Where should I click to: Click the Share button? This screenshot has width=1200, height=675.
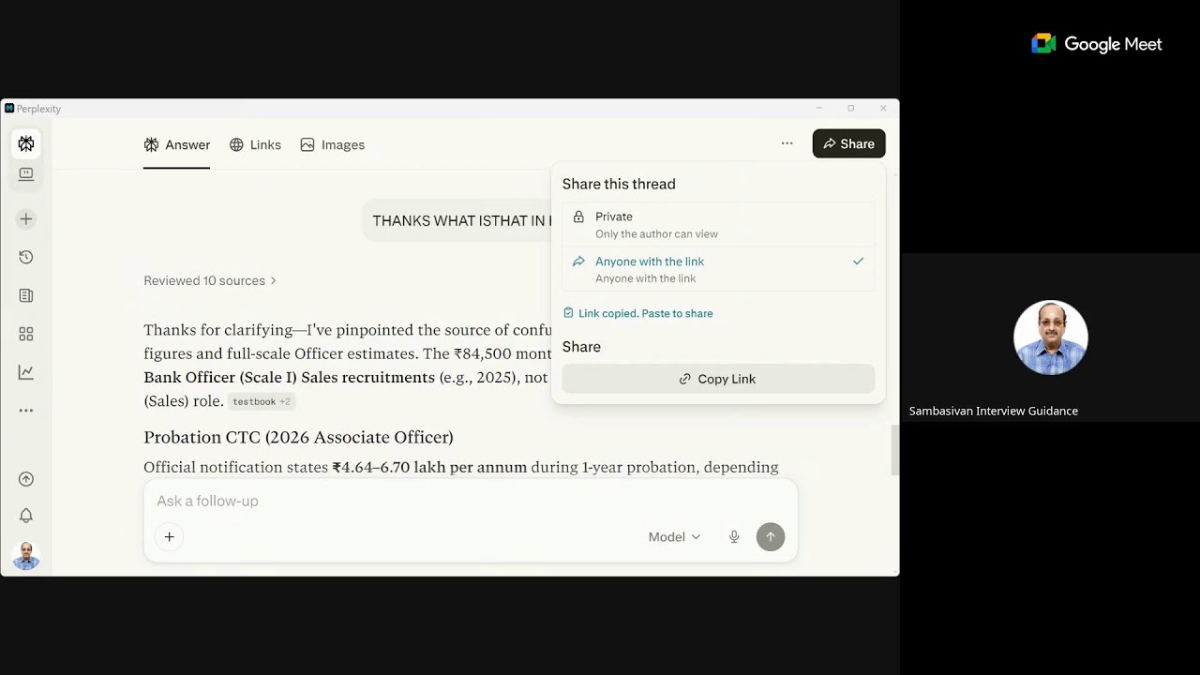pyautogui.click(x=848, y=143)
